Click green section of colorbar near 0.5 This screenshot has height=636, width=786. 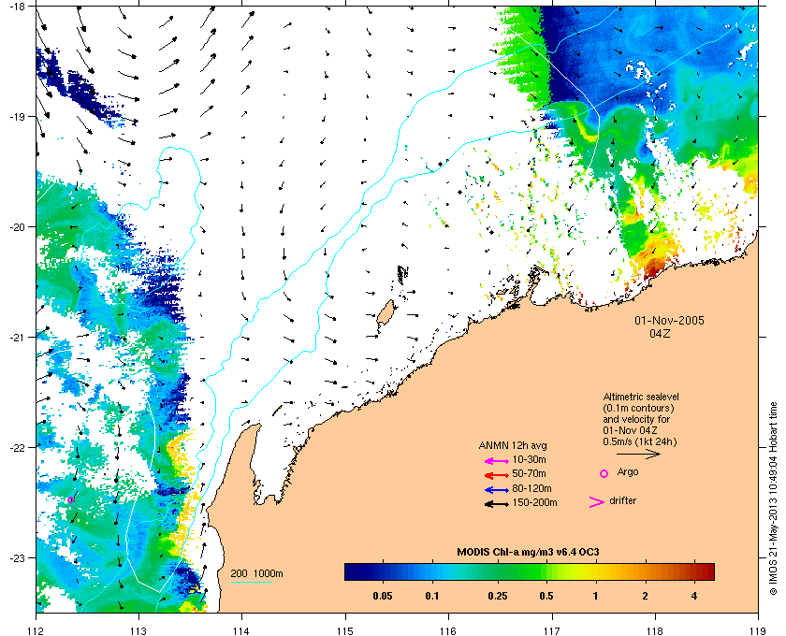coord(544,571)
